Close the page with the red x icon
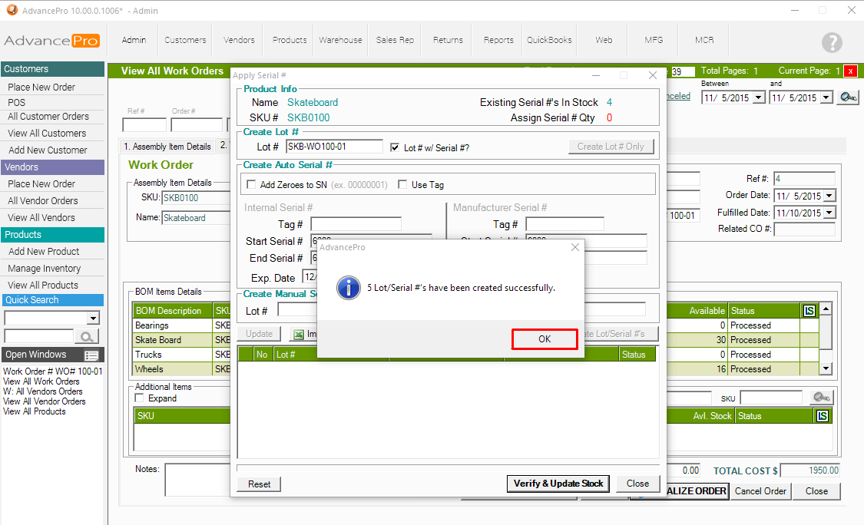 [x=850, y=71]
